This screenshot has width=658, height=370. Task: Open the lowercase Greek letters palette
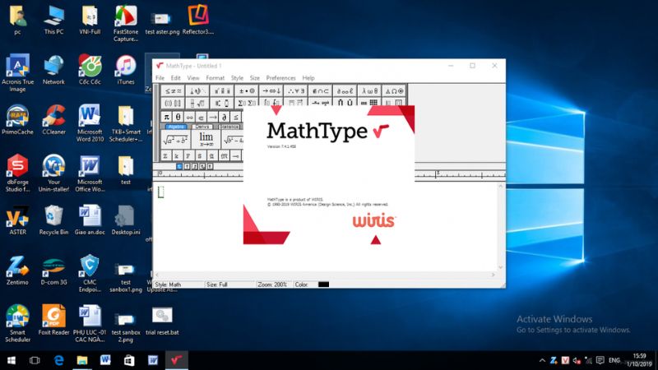point(369,91)
